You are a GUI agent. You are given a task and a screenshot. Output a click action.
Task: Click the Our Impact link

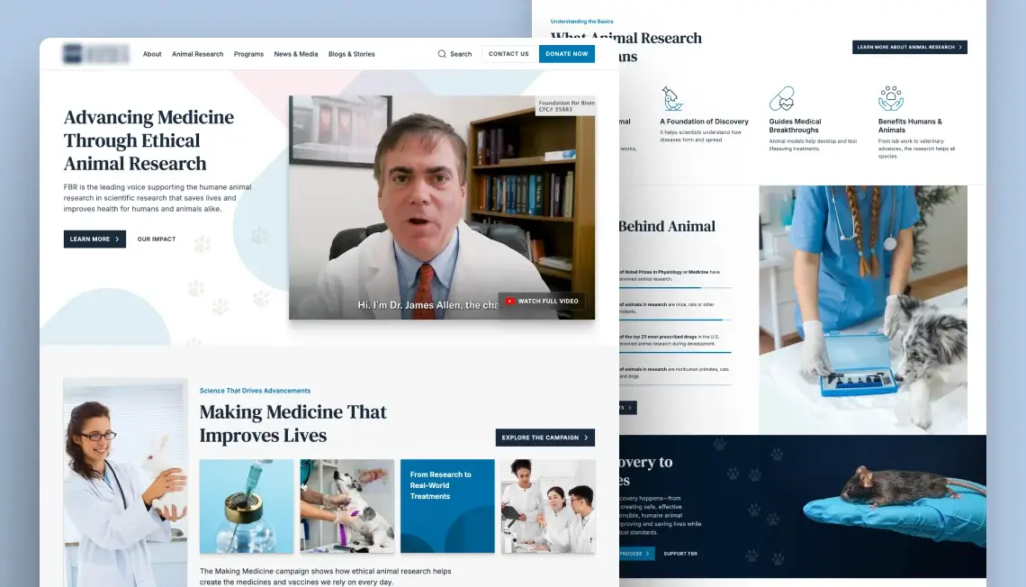(157, 239)
